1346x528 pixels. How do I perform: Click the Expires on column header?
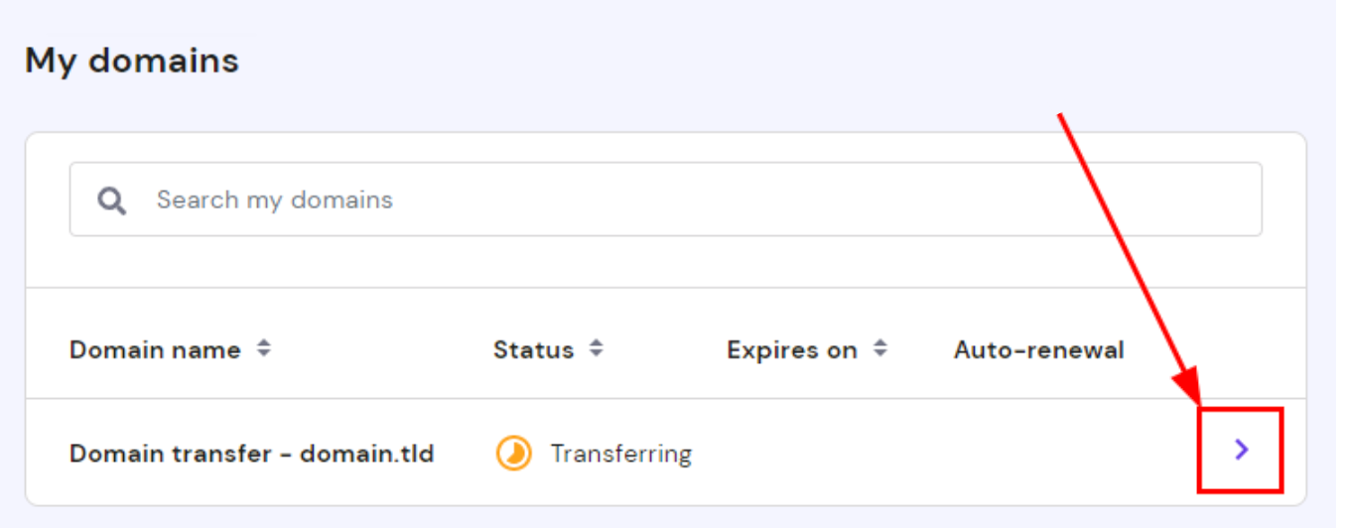tap(791, 350)
